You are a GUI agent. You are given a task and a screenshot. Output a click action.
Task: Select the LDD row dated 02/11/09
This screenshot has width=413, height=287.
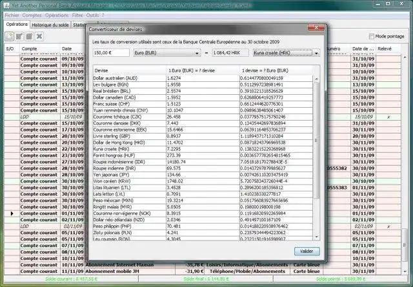(x=203, y=226)
